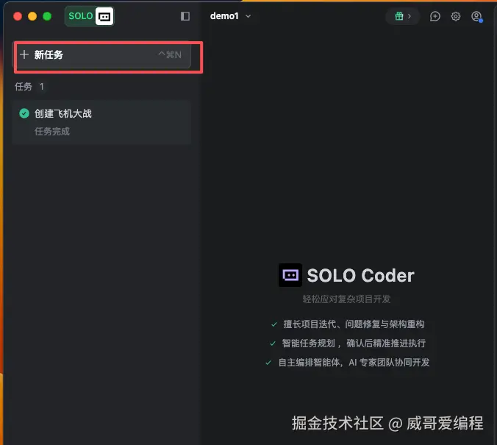This screenshot has width=497, height=445.
Task: Click 自主编排智能体 feature line
Action: pyautogui.click(x=354, y=362)
